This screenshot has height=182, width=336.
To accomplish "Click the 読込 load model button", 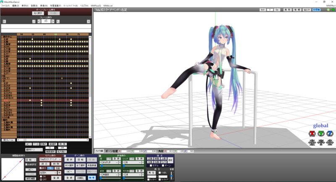I will tap(45, 164).
